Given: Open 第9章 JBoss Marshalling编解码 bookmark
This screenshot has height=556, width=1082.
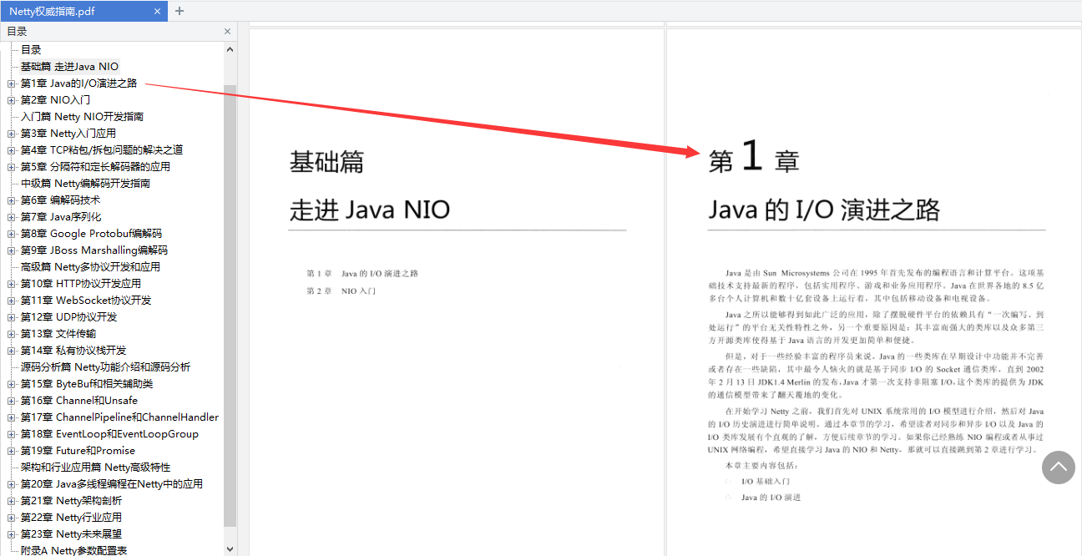Looking at the screenshot, I should click(94, 250).
